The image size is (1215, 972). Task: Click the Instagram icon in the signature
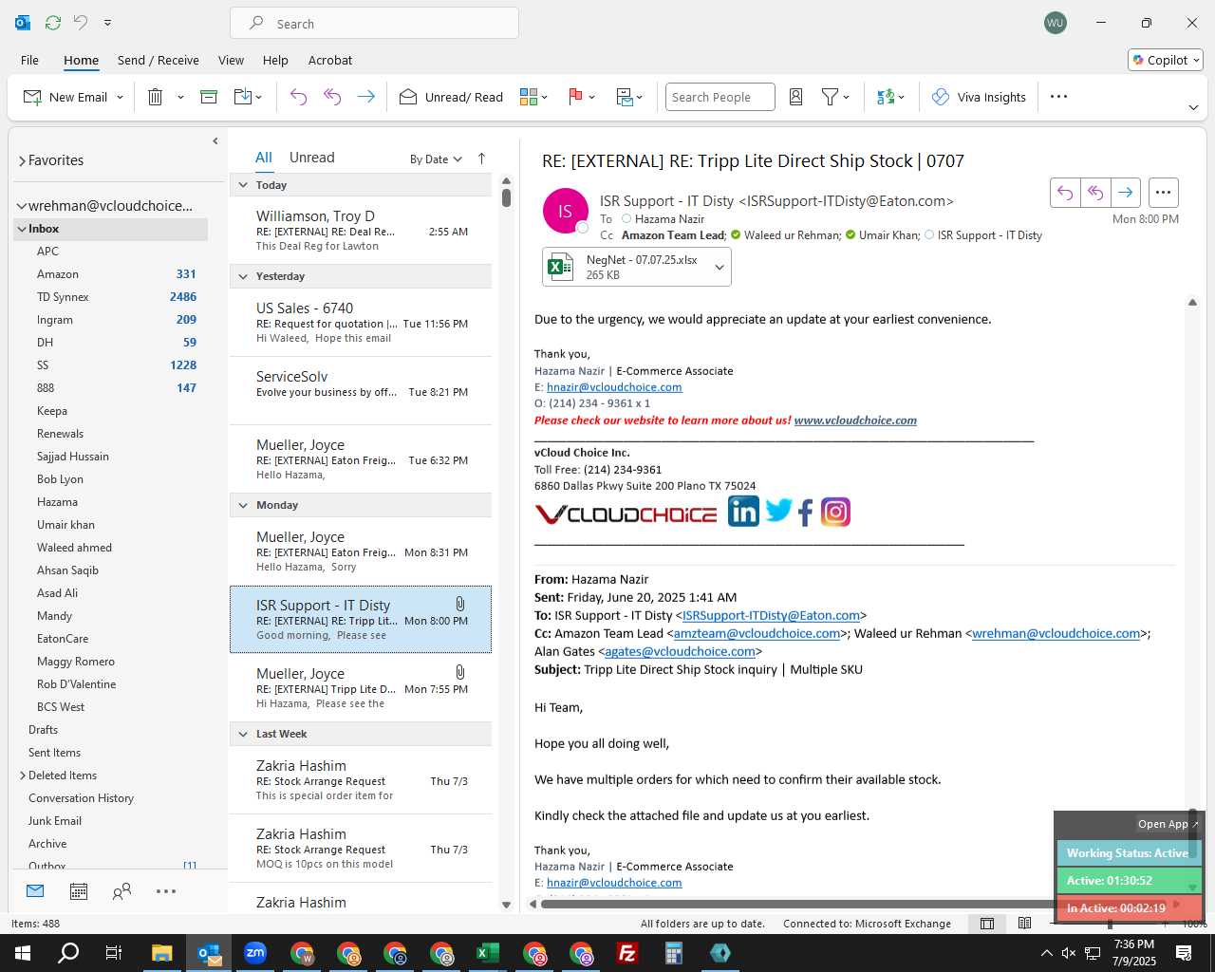point(835,513)
